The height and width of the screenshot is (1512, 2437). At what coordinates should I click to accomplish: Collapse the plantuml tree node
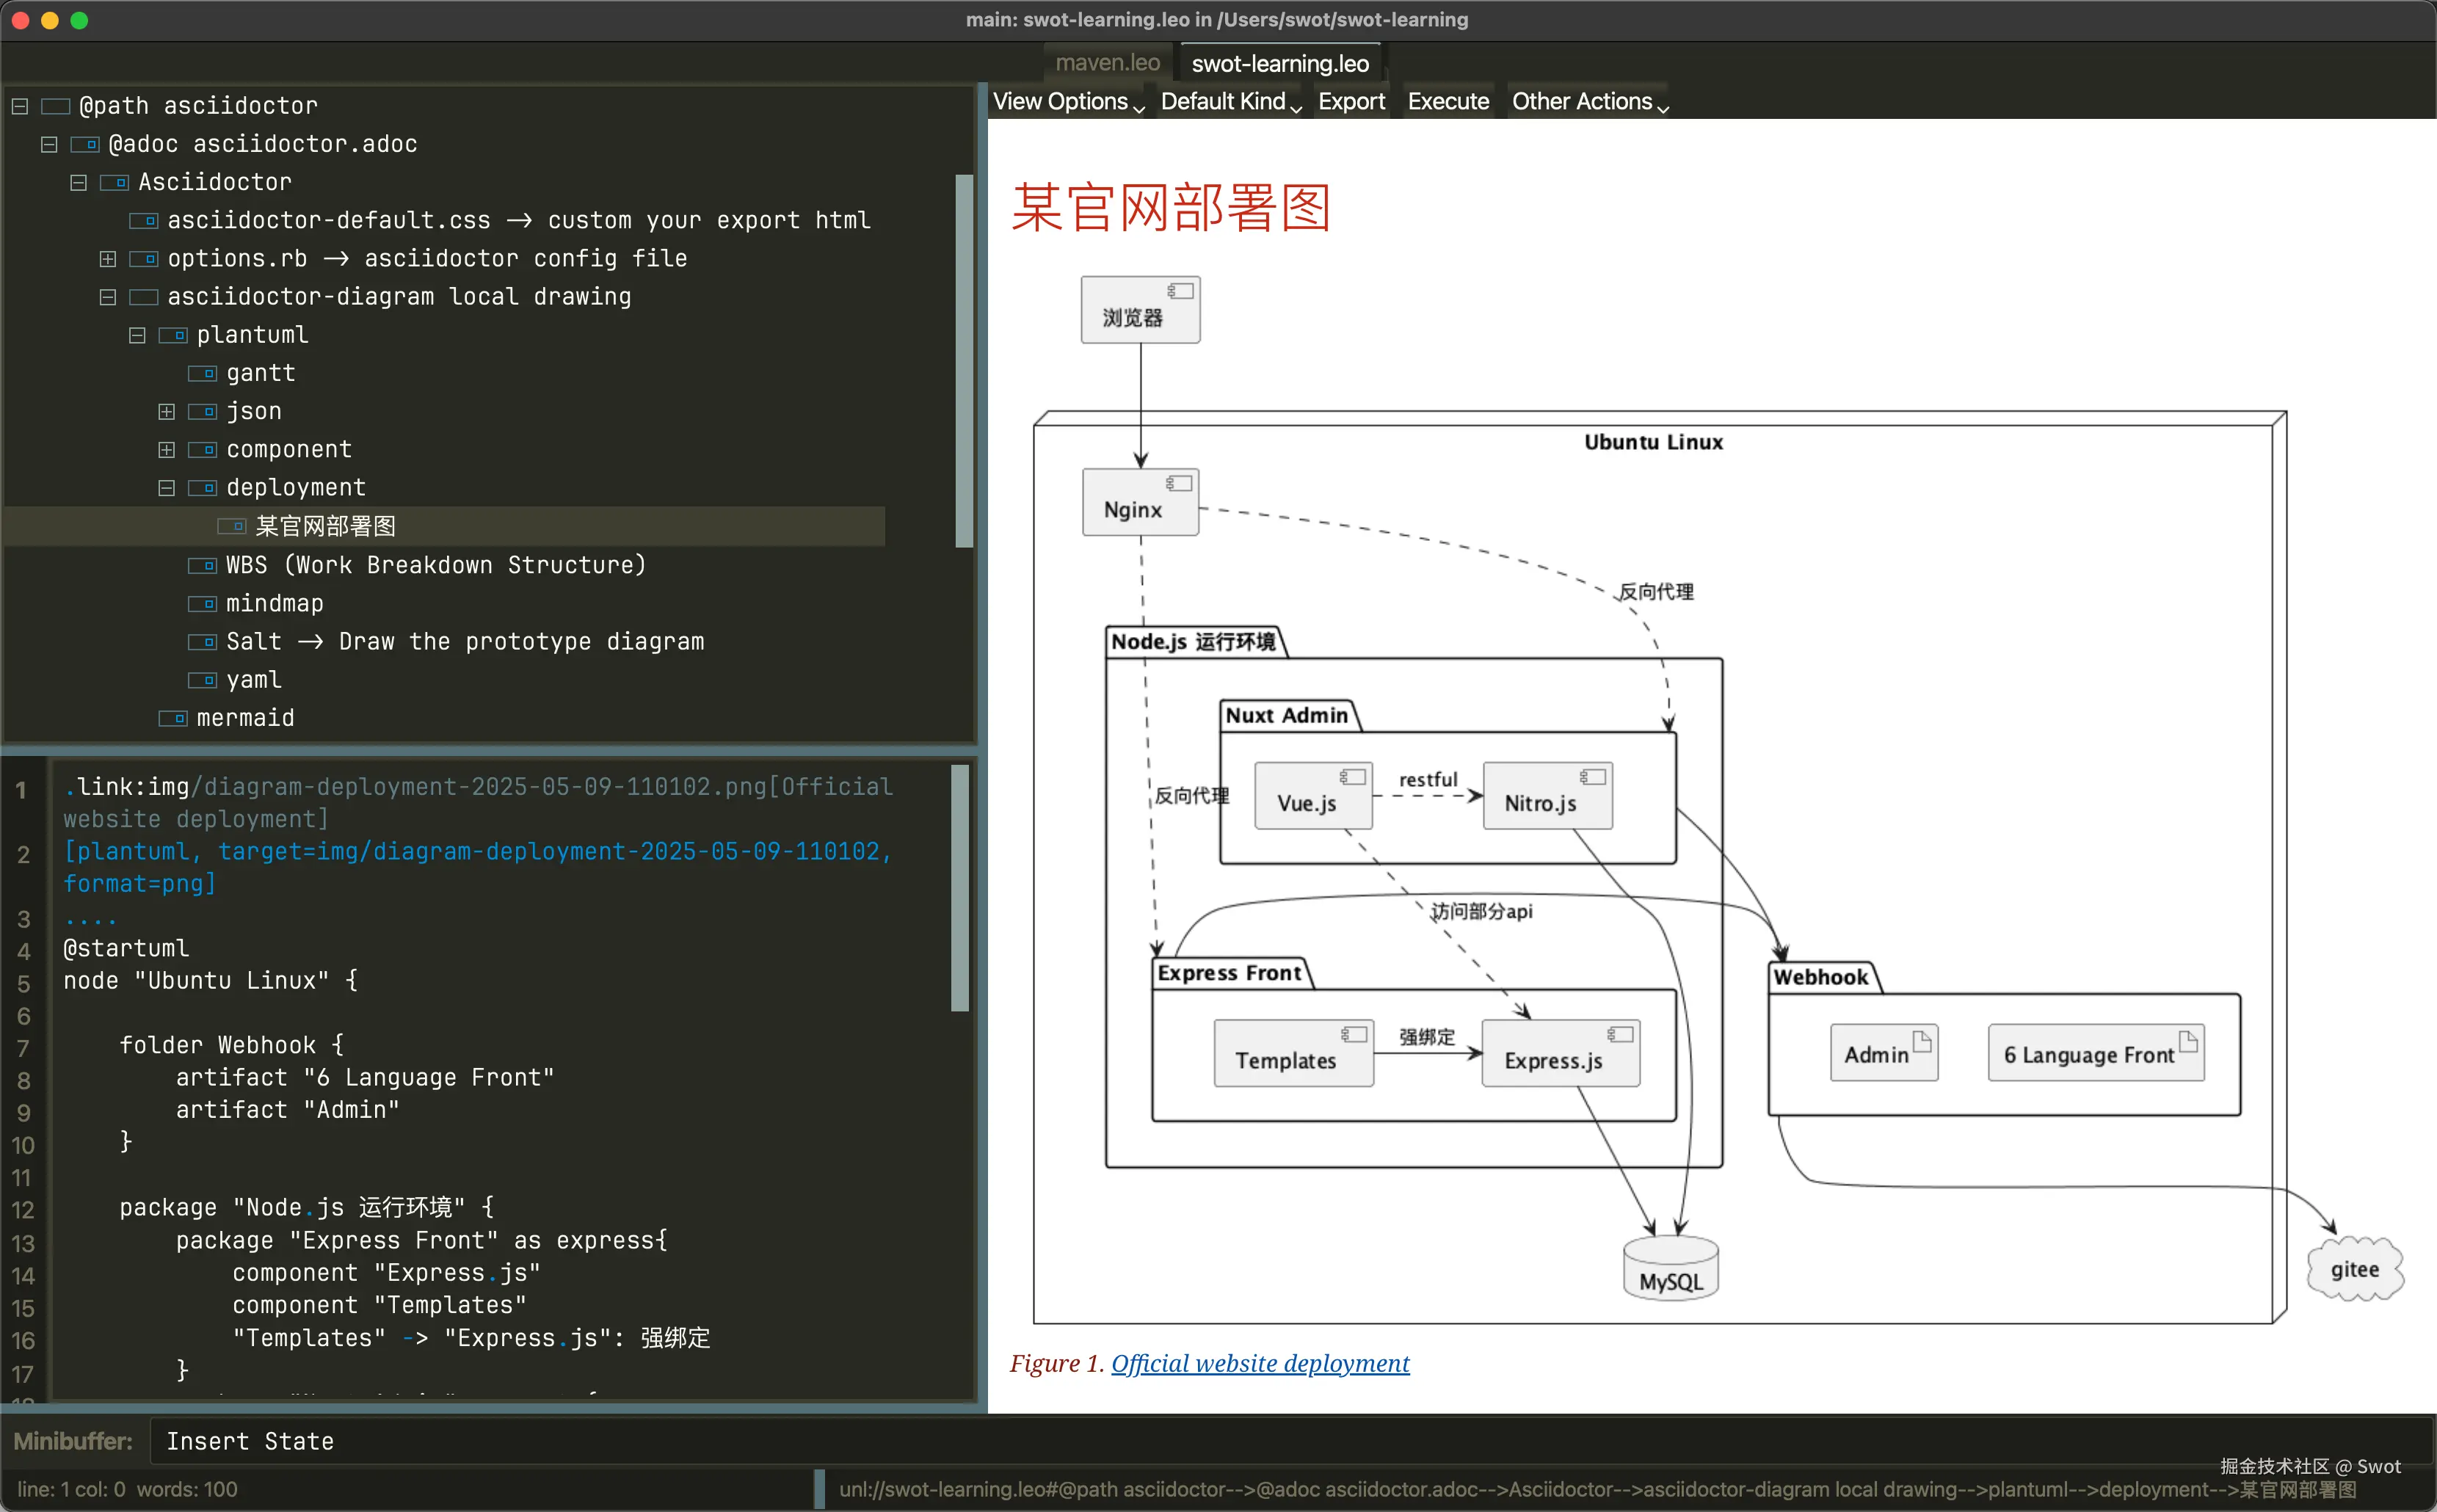pos(137,335)
